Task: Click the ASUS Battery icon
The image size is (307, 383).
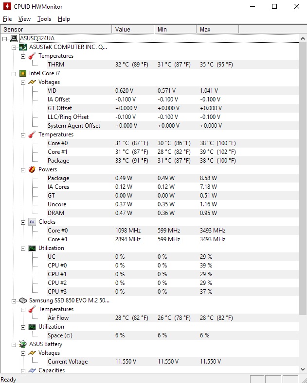Action: pos(23,344)
